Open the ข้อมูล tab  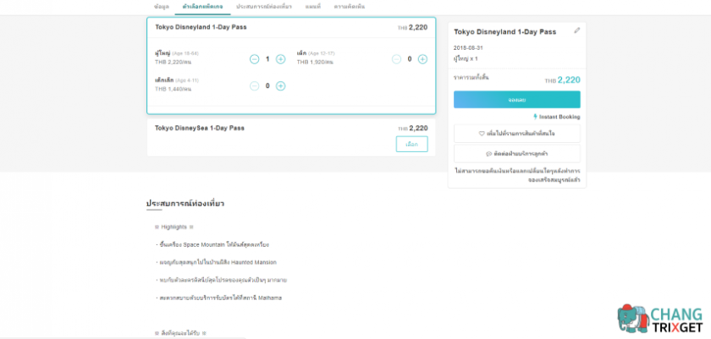pos(162,7)
